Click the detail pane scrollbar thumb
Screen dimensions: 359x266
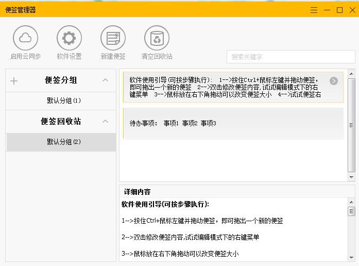(351, 211)
